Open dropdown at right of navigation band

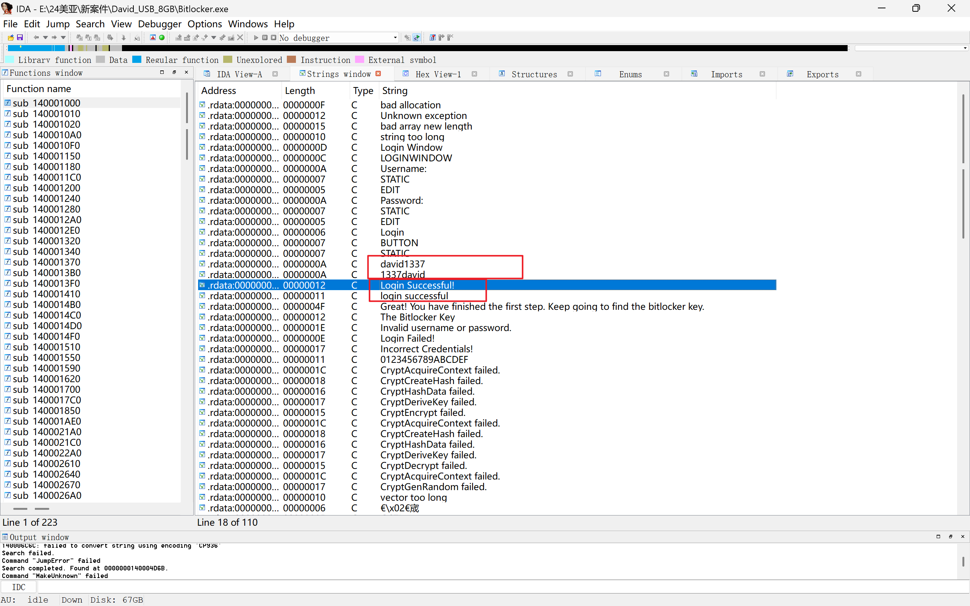(x=965, y=48)
